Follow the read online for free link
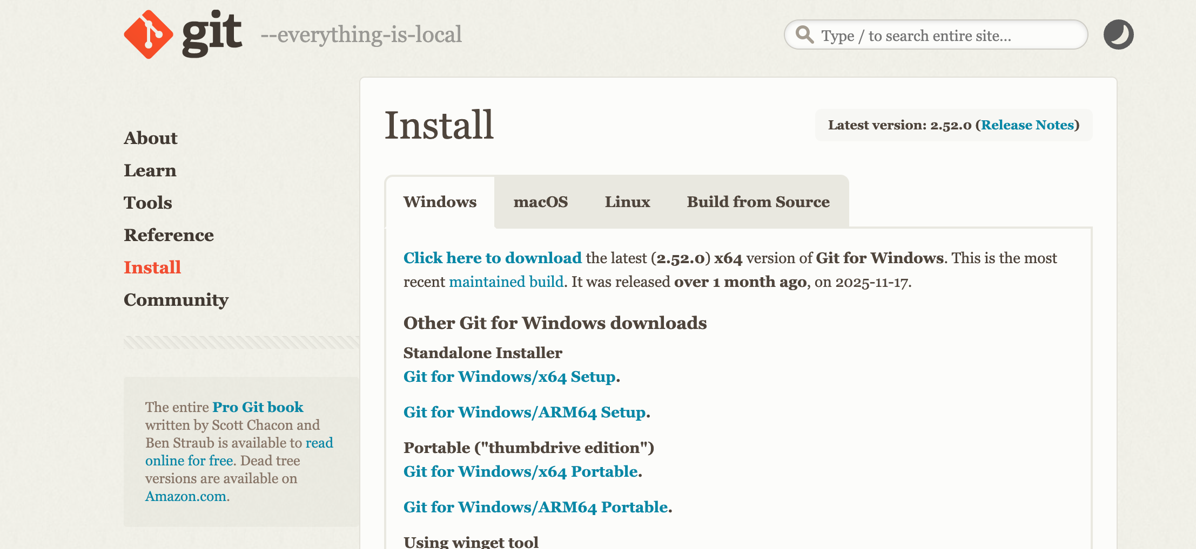The image size is (1196, 549). tap(239, 451)
